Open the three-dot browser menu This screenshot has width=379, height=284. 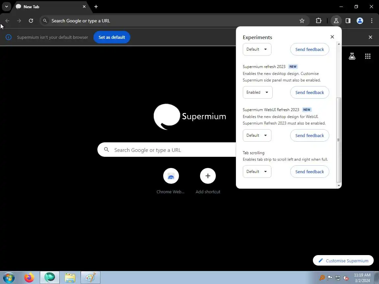372,21
